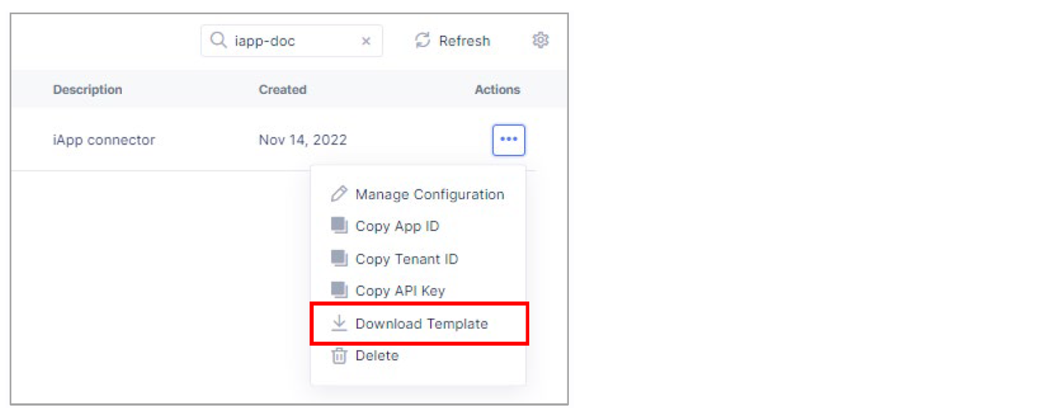Open the three-dot Actions menu
This screenshot has width=1041, height=414.
(x=508, y=140)
